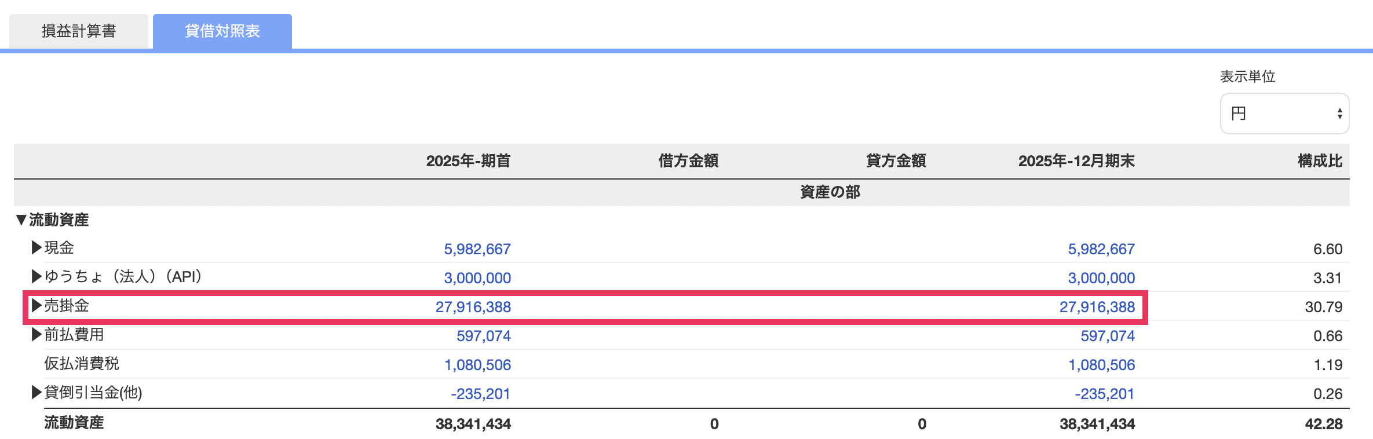Viewport: 1373px width, 439px height.
Task: Open 売掛金 December closing balance 27,916,388
Action: click(x=1097, y=307)
